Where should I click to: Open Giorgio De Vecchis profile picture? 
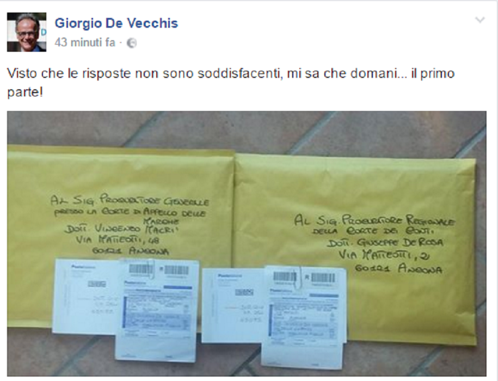coord(27,32)
